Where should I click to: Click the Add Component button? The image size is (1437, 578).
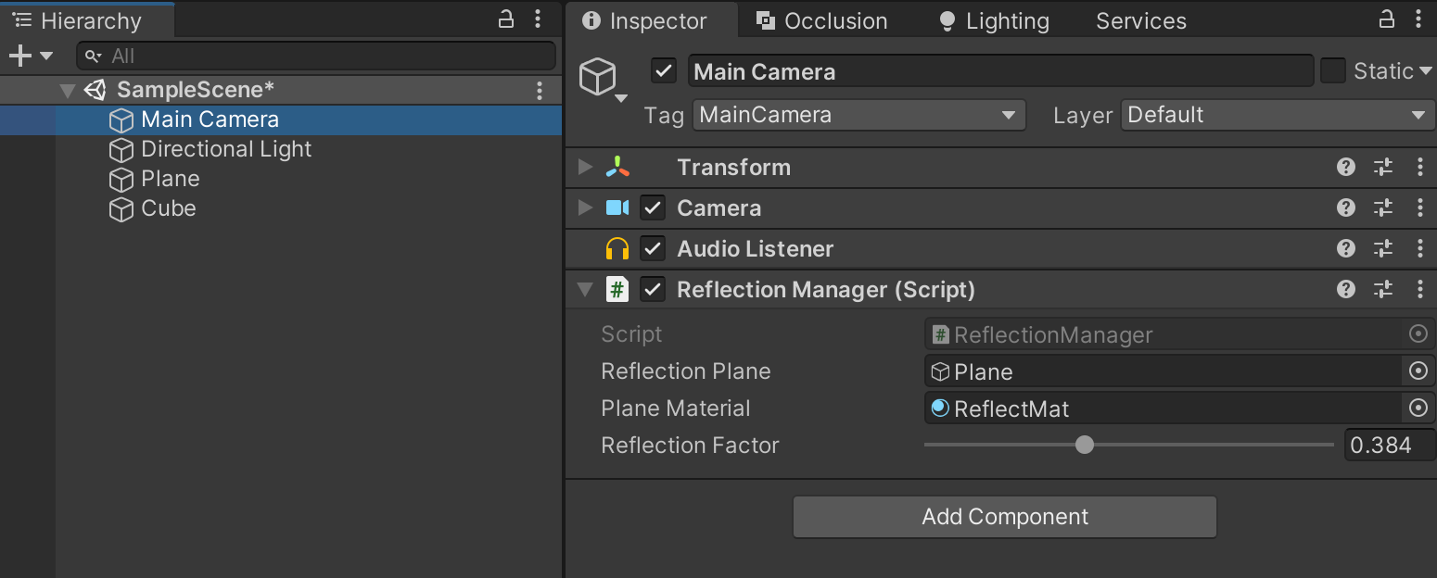1004,517
